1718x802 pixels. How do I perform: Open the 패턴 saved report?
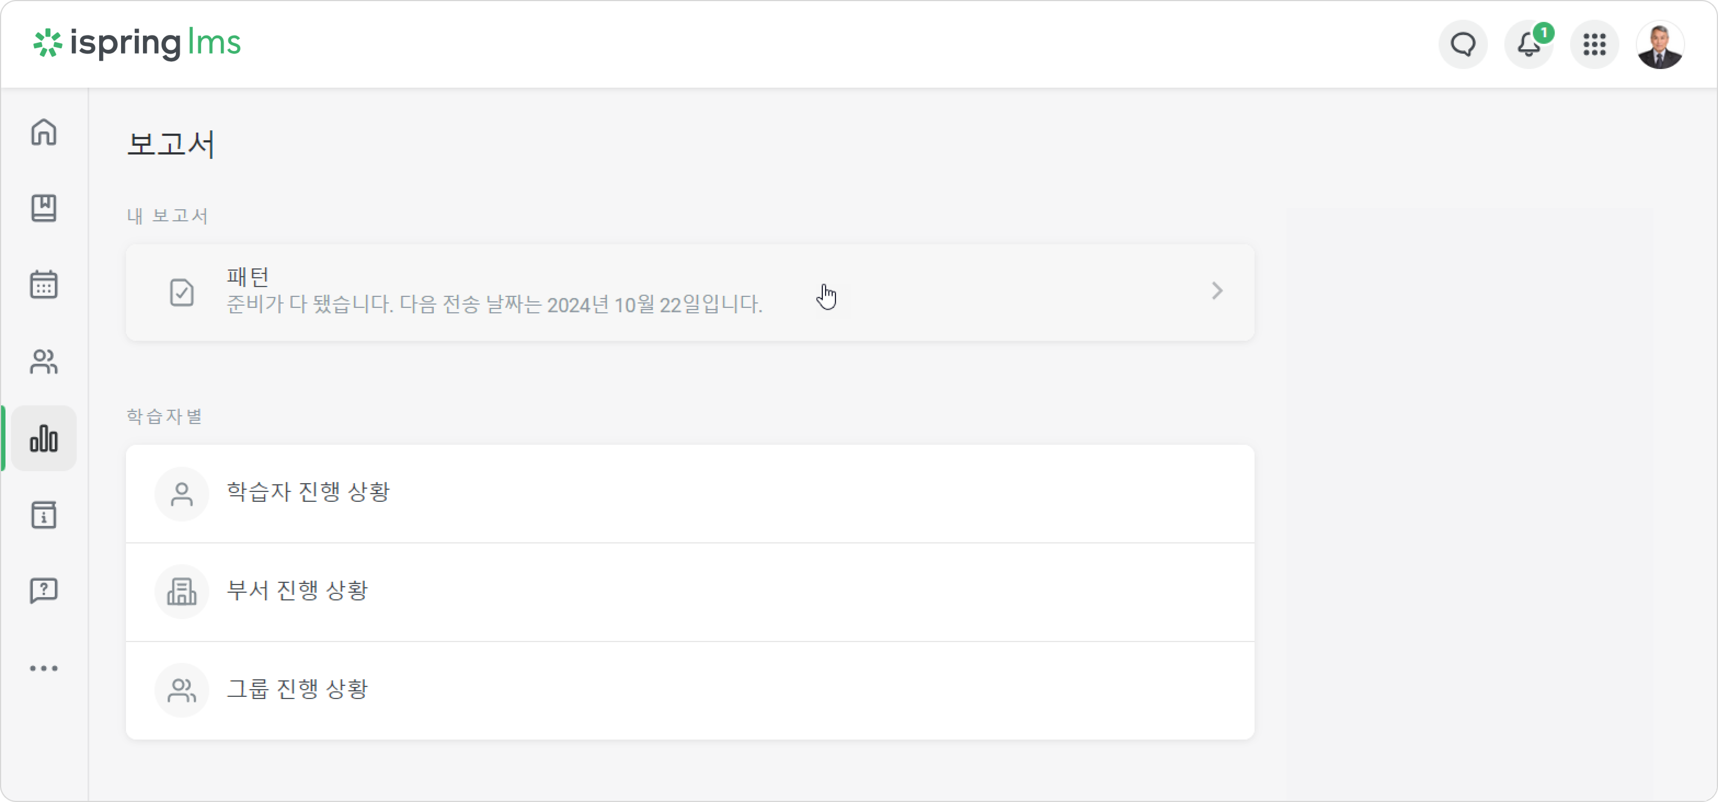pyautogui.click(x=690, y=292)
